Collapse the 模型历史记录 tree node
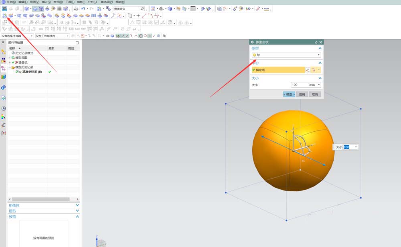The width and height of the screenshot is (401, 247). (x=10, y=67)
